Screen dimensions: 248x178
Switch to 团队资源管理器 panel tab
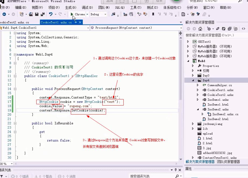click(228, 162)
